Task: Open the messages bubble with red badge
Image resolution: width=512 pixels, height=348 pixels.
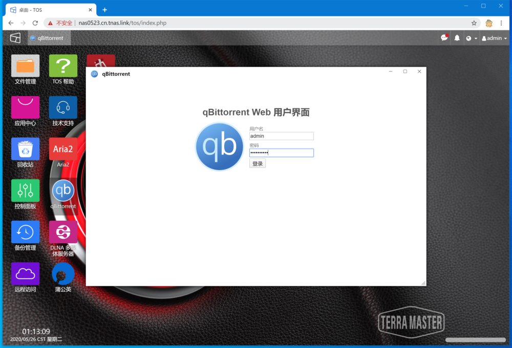Action: click(444, 38)
